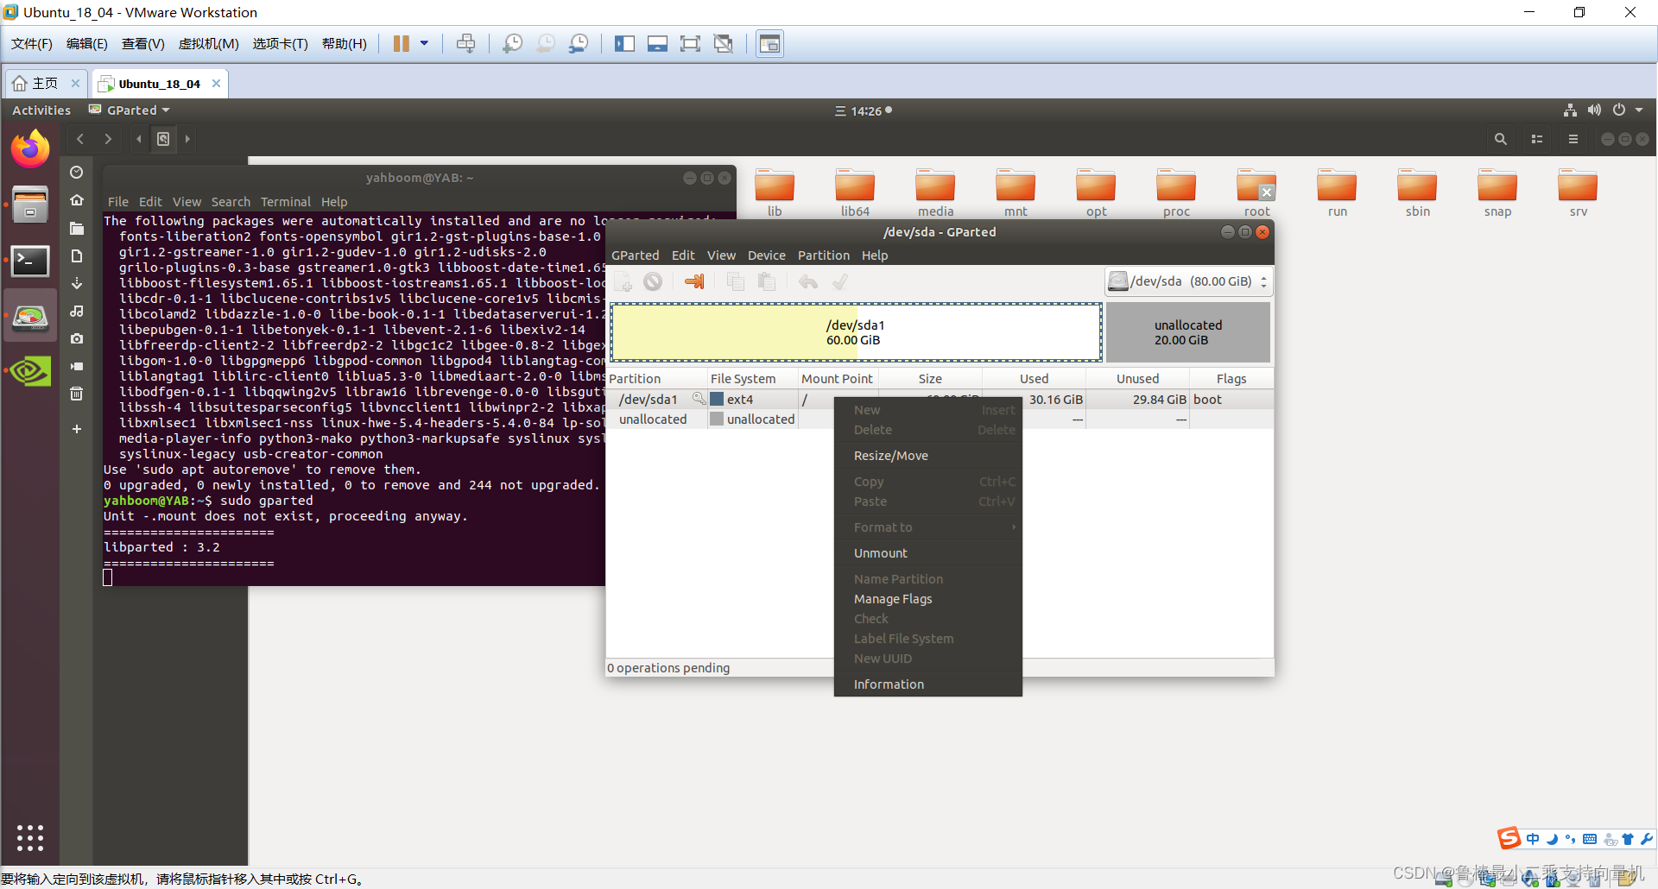This screenshot has height=889, width=1658.
Task: Open Files app from the dock
Action: (30, 205)
